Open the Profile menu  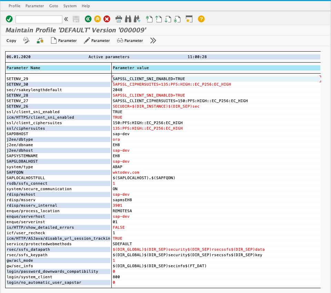click(x=14, y=6)
